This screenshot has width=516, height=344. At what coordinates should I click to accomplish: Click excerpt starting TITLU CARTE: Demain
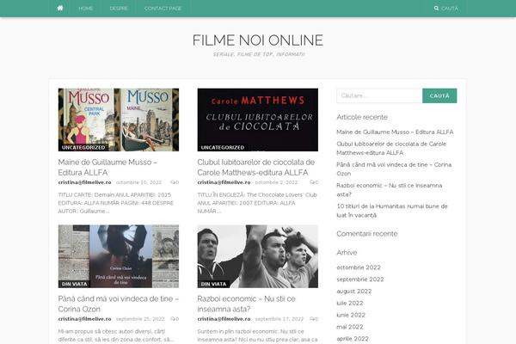click(x=116, y=203)
